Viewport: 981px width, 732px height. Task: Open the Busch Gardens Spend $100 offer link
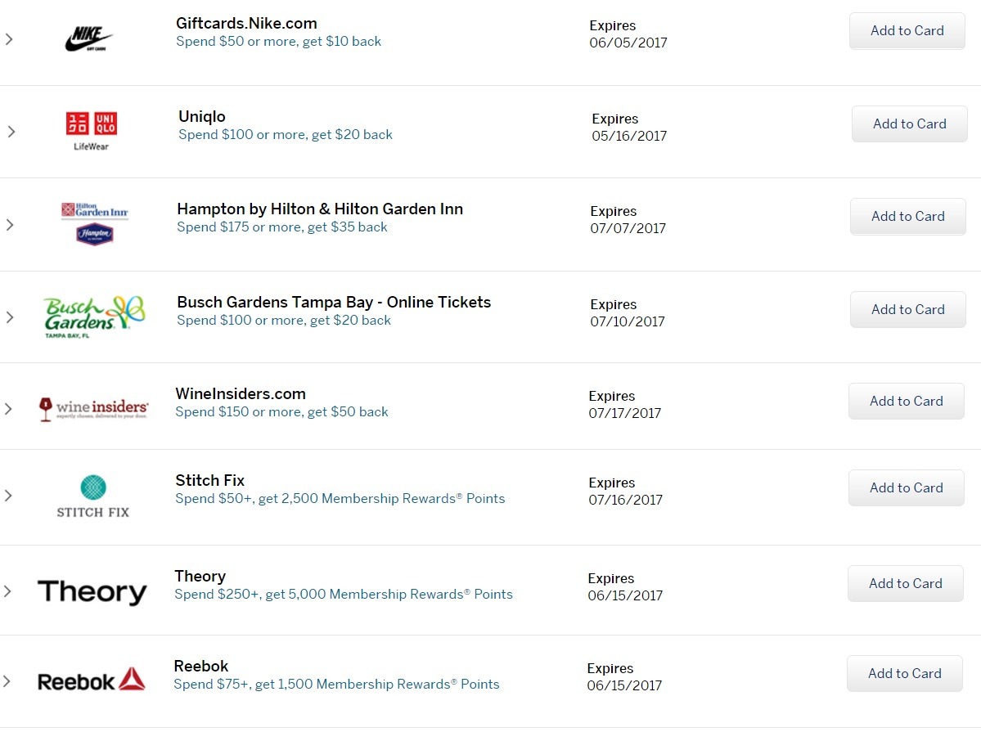pyautogui.click(x=283, y=321)
